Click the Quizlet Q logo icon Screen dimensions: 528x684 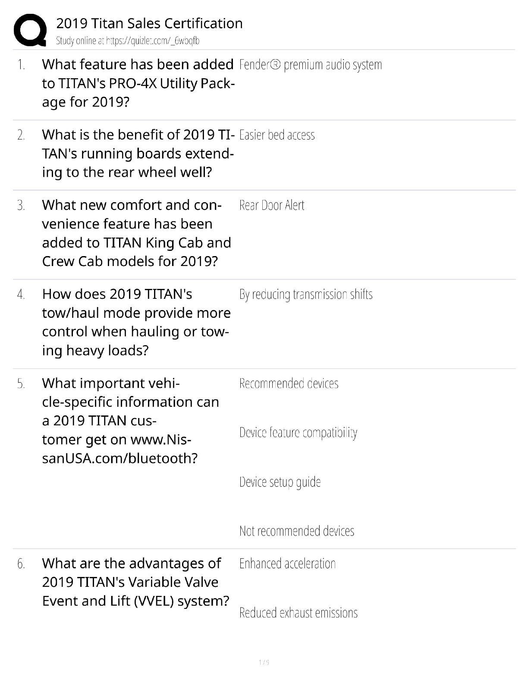pos(30,30)
